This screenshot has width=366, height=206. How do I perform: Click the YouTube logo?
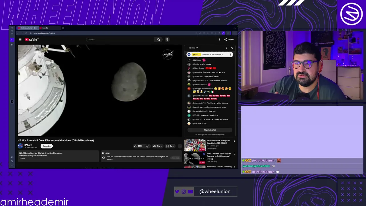(x=31, y=39)
